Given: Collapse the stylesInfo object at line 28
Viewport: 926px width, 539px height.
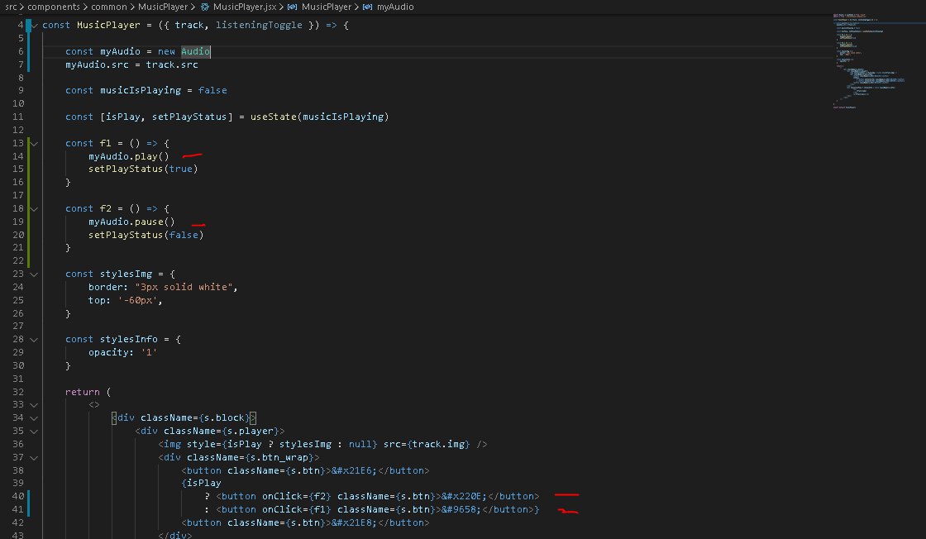Looking at the screenshot, I should 34,339.
